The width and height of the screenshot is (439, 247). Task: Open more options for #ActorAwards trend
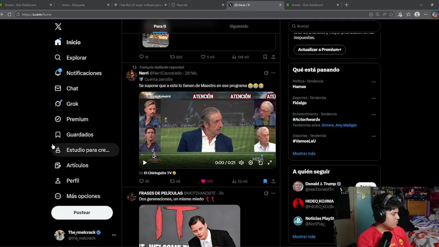(x=373, y=115)
